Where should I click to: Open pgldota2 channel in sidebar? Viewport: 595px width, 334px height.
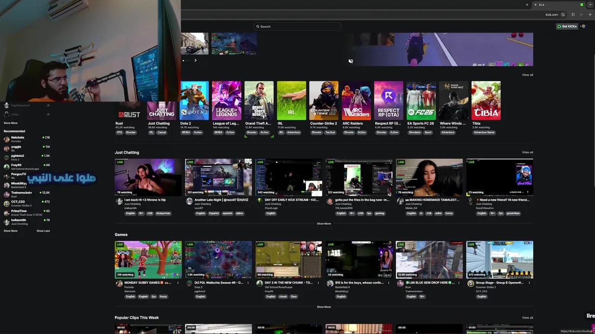coord(27,157)
